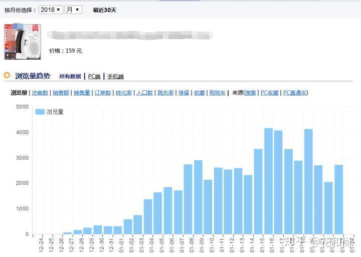Show the 销售量 metric
The width and height of the screenshot is (361, 257).
click(82, 93)
